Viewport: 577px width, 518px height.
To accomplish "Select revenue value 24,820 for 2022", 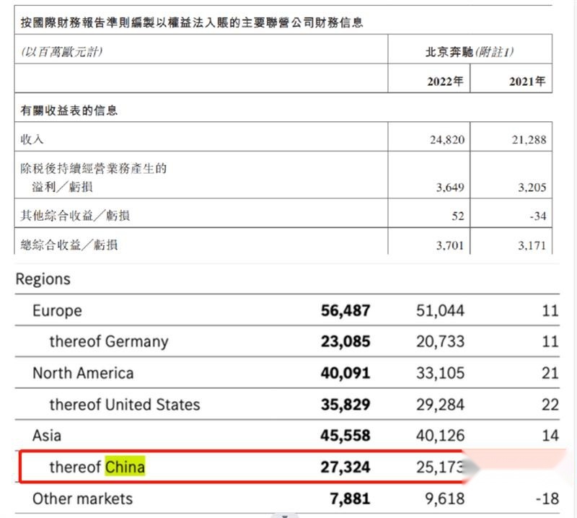I will pos(447,139).
